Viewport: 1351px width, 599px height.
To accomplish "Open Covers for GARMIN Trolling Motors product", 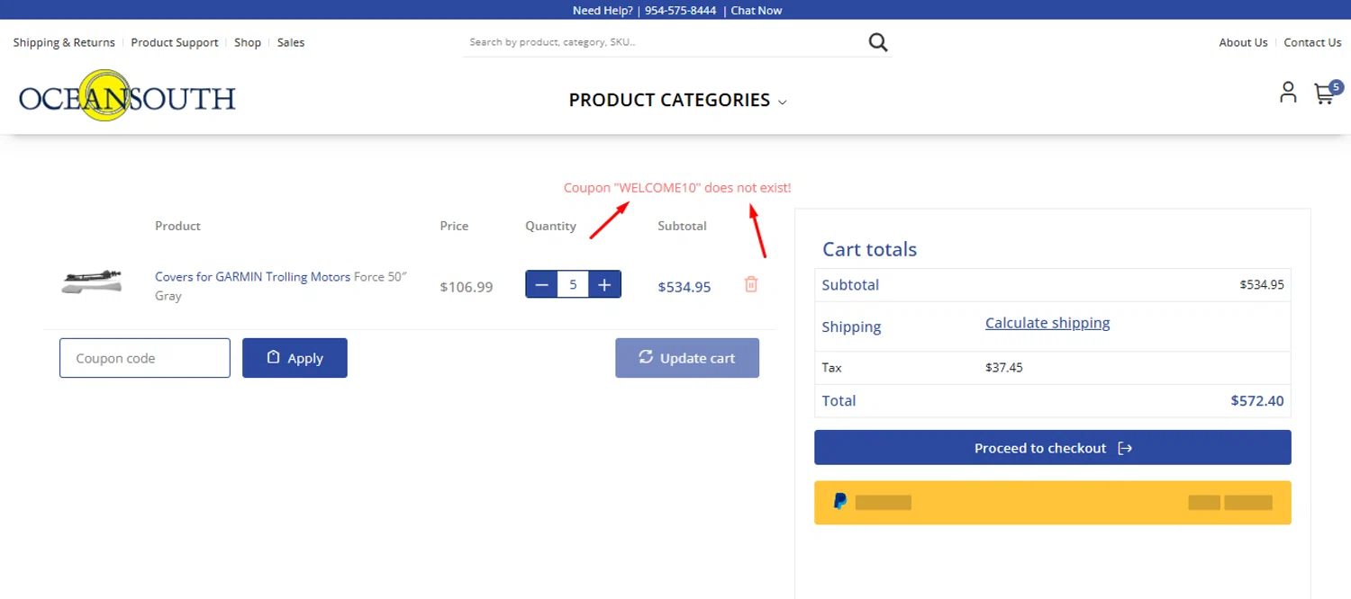I will [252, 277].
